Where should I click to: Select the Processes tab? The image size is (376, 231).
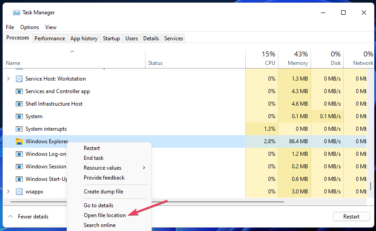coord(17,38)
